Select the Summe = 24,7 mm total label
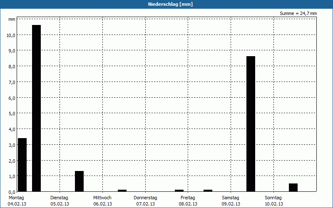 [298, 13]
